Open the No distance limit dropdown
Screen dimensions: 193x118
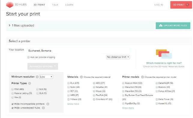tap(118, 57)
